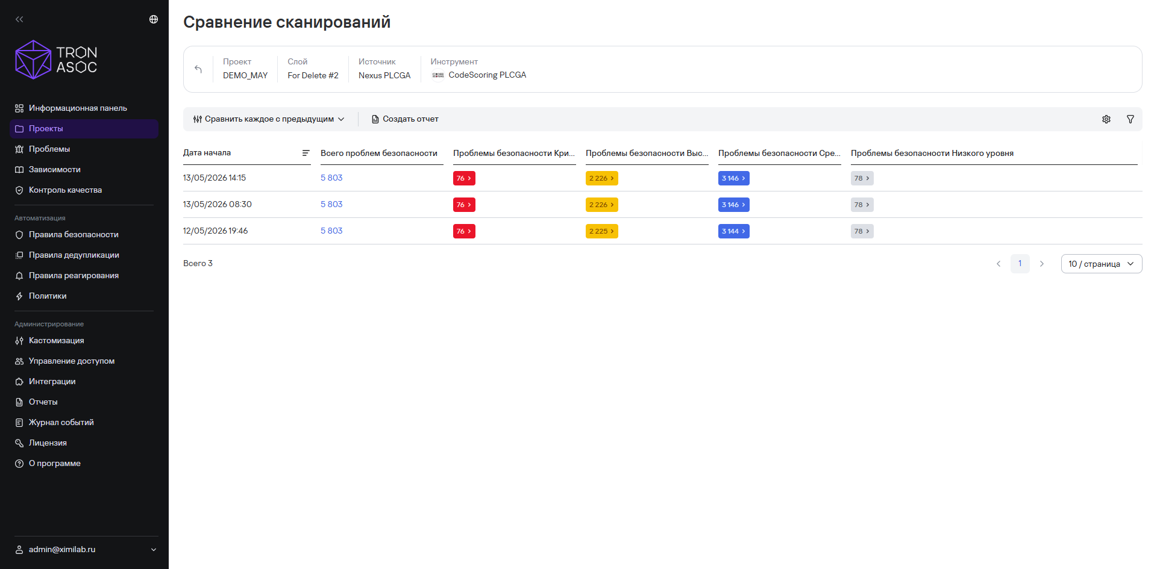Open critical 76 badge for 13/05/2026 08:30
Screen dimensions: 1157x569
464,205
